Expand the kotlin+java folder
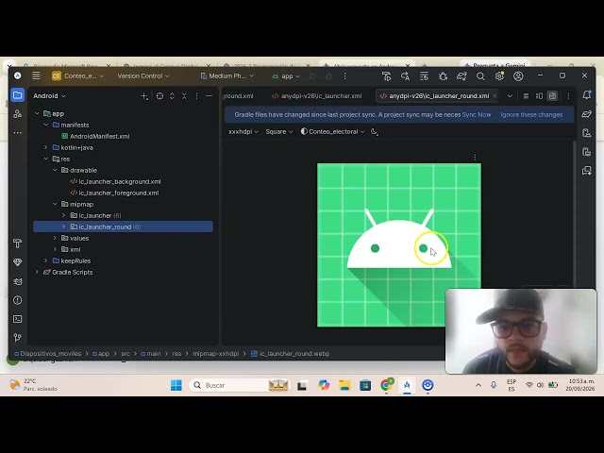 [46, 147]
